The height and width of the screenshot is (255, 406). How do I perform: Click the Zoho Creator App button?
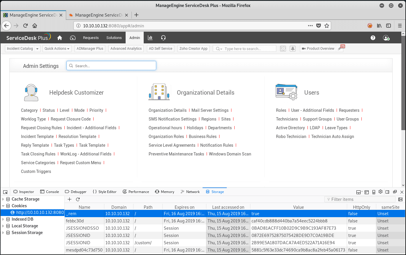point(194,49)
